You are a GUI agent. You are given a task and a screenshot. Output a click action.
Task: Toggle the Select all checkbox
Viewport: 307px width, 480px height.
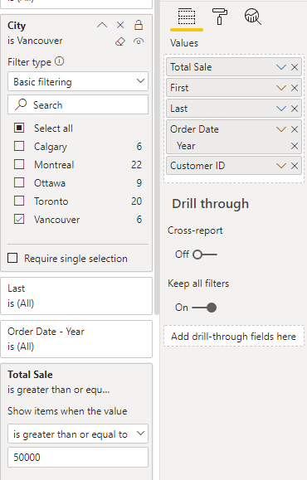(x=19, y=128)
